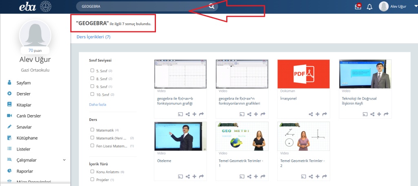Image resolution: width=418 pixels, height=186 pixels.
Task: Cast the Teknoloji ile Doğrusal video
Action: 365,114
